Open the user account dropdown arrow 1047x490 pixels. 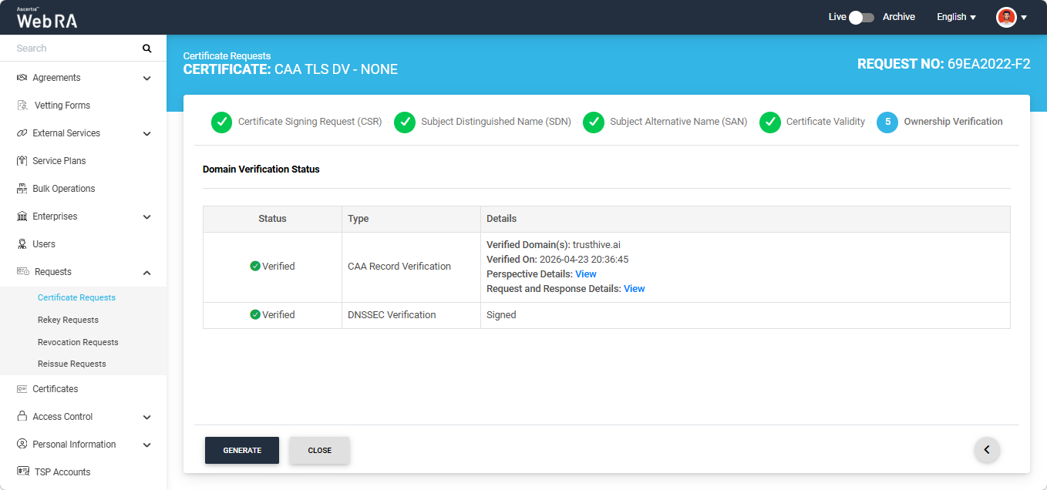[1024, 18]
